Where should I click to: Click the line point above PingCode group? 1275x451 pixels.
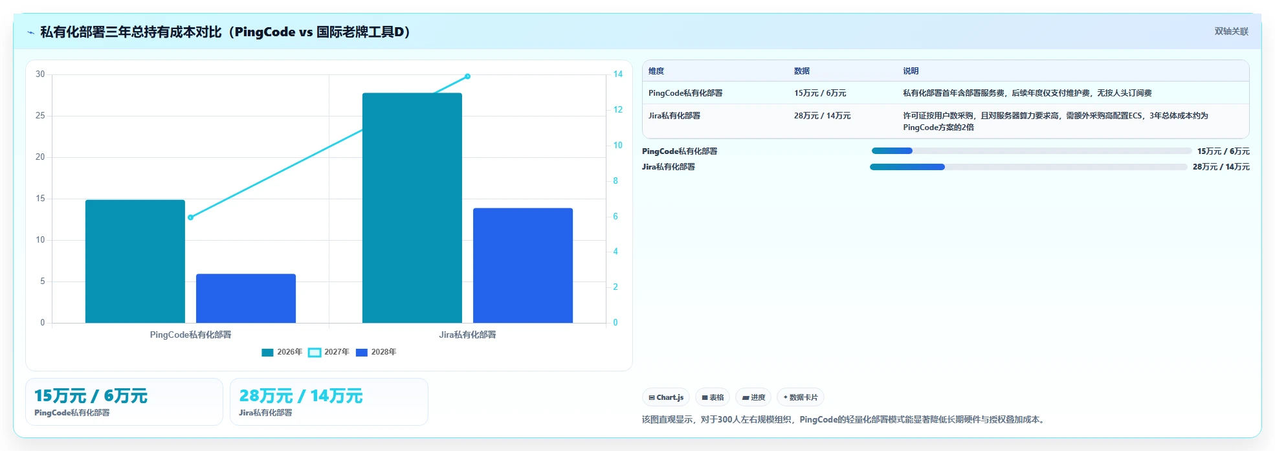coord(190,217)
